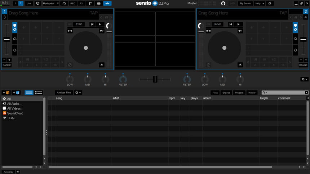
Task: Select deck 3 tab on left deck
Action: (x=4, y=17)
